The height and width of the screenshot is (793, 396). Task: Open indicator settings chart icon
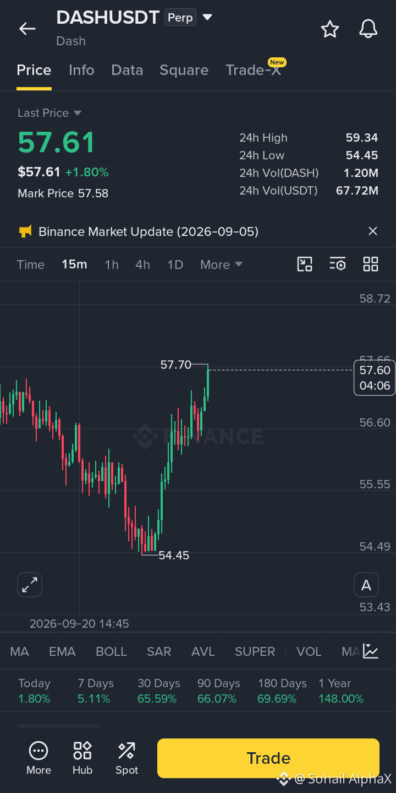371,651
